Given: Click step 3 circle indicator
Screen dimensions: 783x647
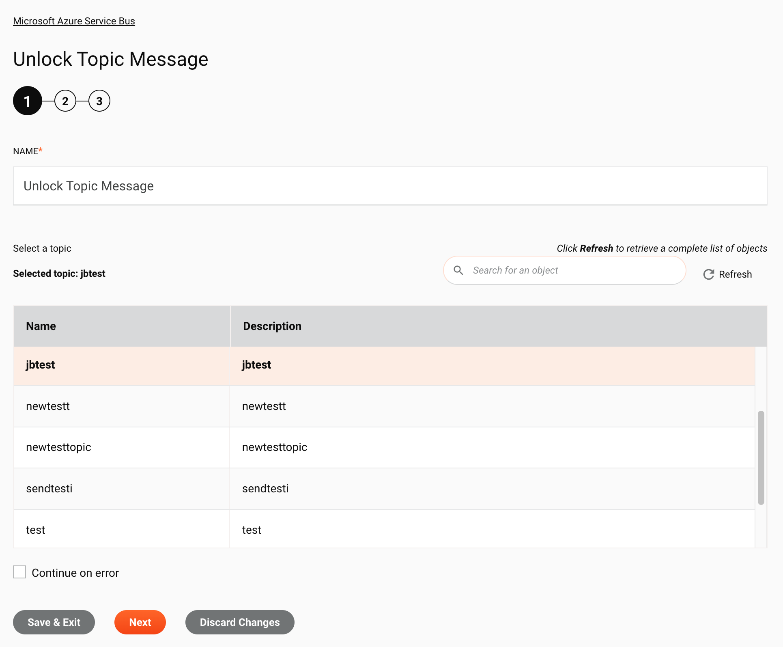Looking at the screenshot, I should pos(98,101).
